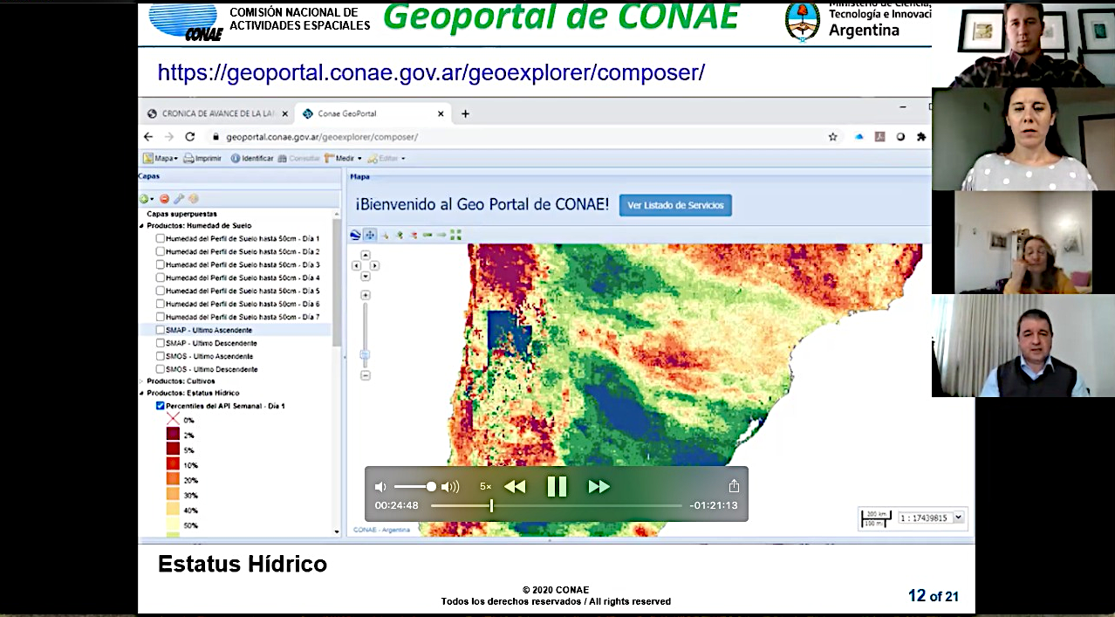Enable SMAP - Ultimo Ascendente layer
Image resolution: width=1115 pixels, height=617 pixels.
[x=160, y=330]
